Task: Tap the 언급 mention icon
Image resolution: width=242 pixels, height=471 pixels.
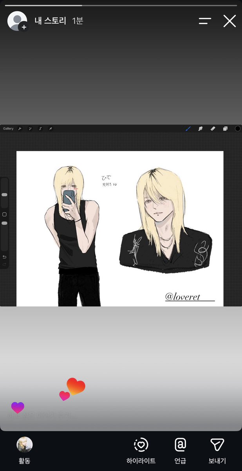Action: (180, 445)
